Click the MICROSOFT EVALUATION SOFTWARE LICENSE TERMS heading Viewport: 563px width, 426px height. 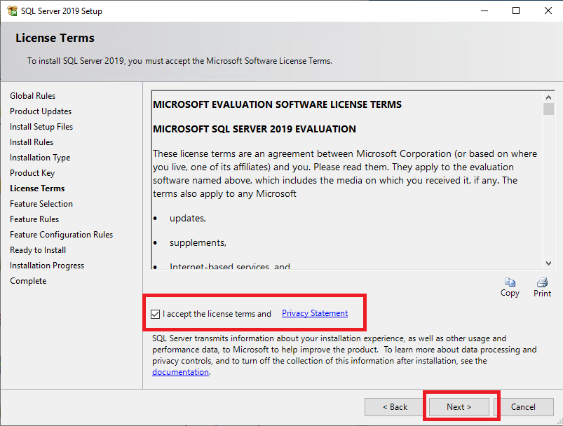point(277,104)
